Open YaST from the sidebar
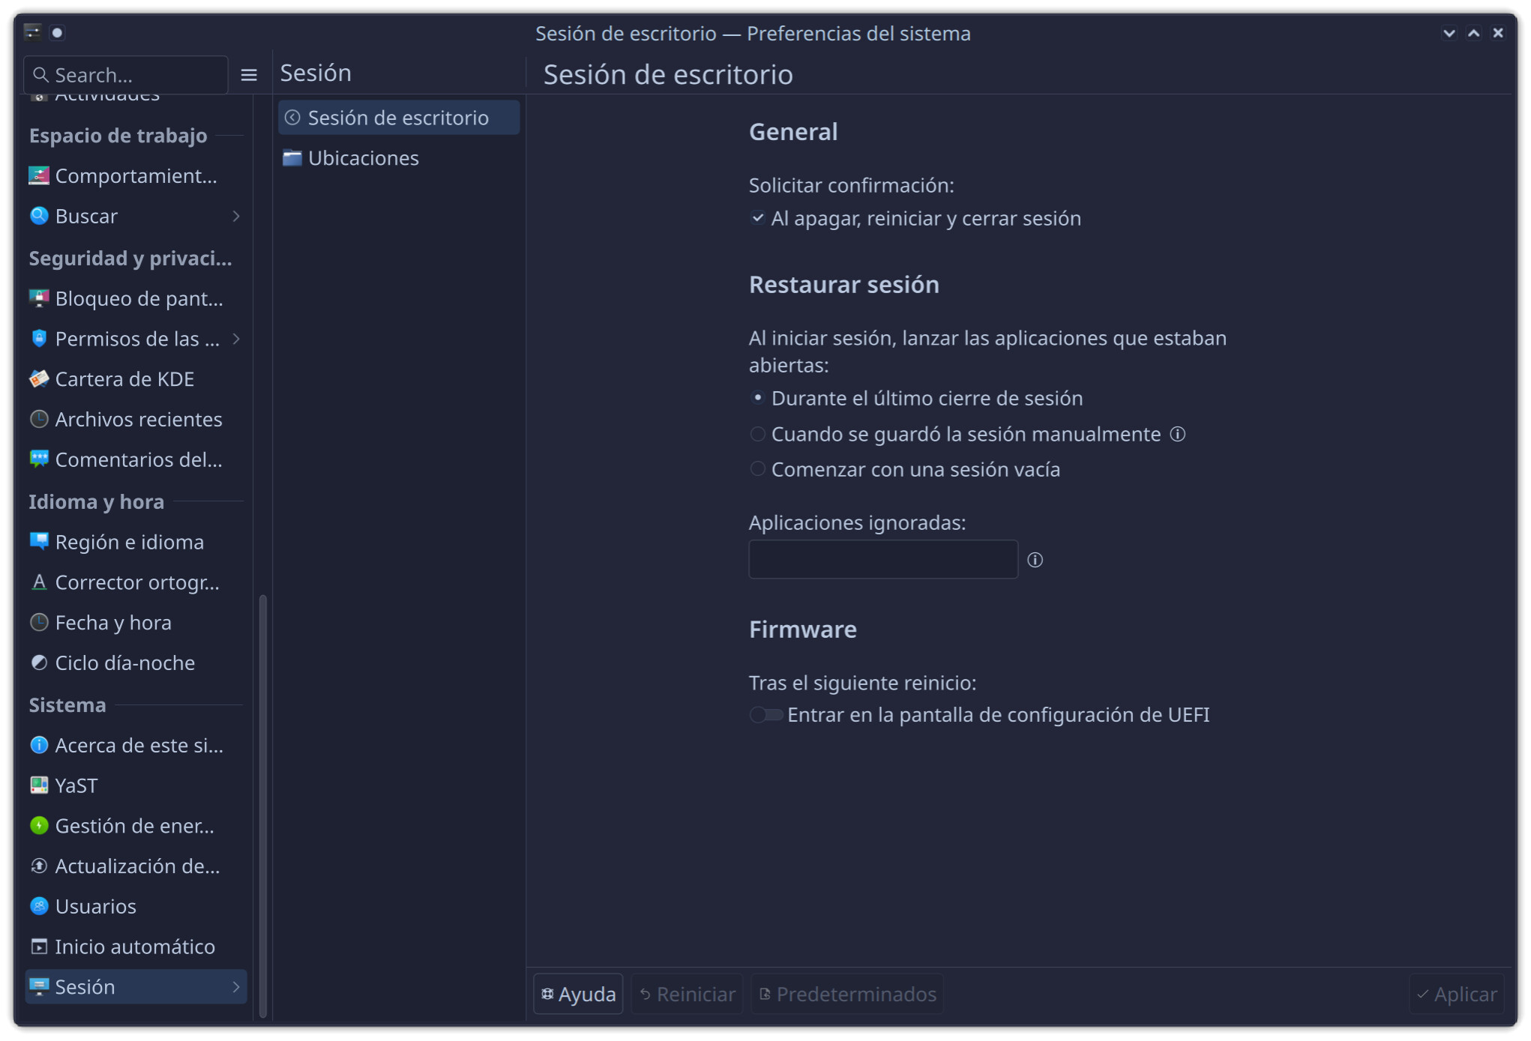 coord(75,785)
